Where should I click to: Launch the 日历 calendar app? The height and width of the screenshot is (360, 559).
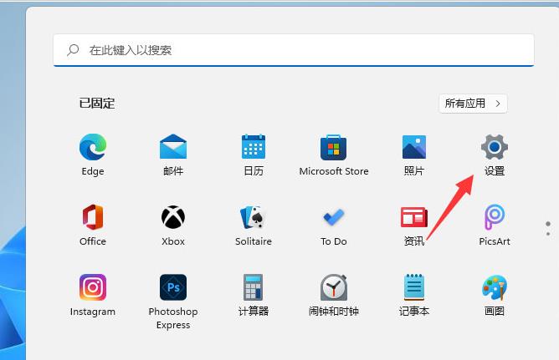[x=253, y=155]
